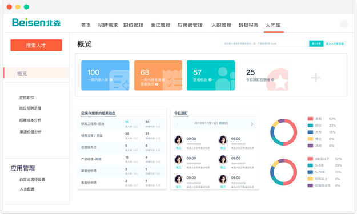Select the 今日跟盯 heading tab
Image resolution: width=357 pixels, height=214 pixels.
181,113
